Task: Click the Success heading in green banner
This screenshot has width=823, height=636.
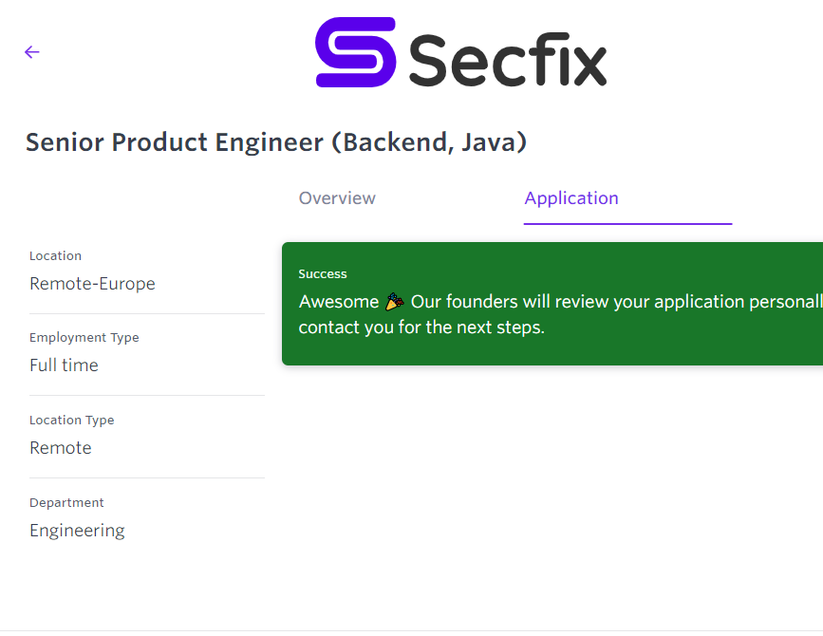Action: [x=323, y=274]
